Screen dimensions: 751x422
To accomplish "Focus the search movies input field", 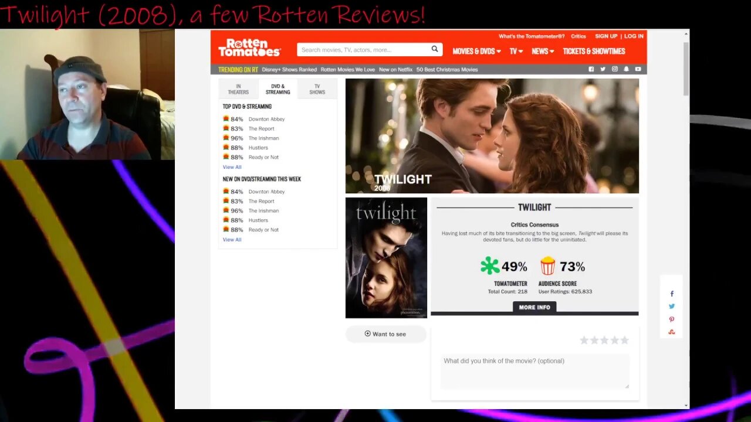I will click(364, 50).
